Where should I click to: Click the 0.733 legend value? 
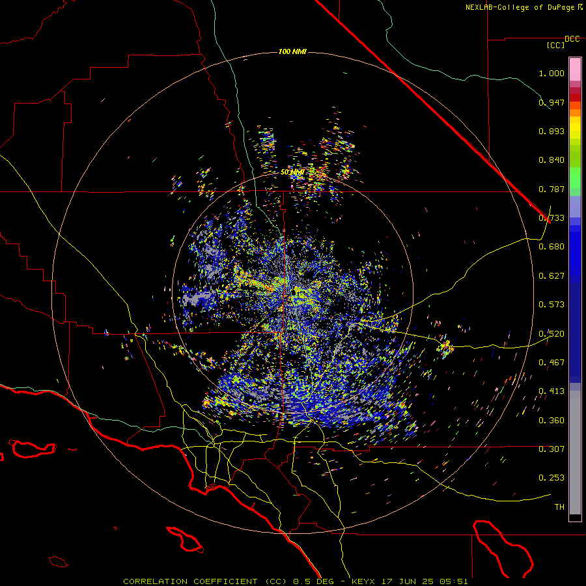[x=551, y=218]
